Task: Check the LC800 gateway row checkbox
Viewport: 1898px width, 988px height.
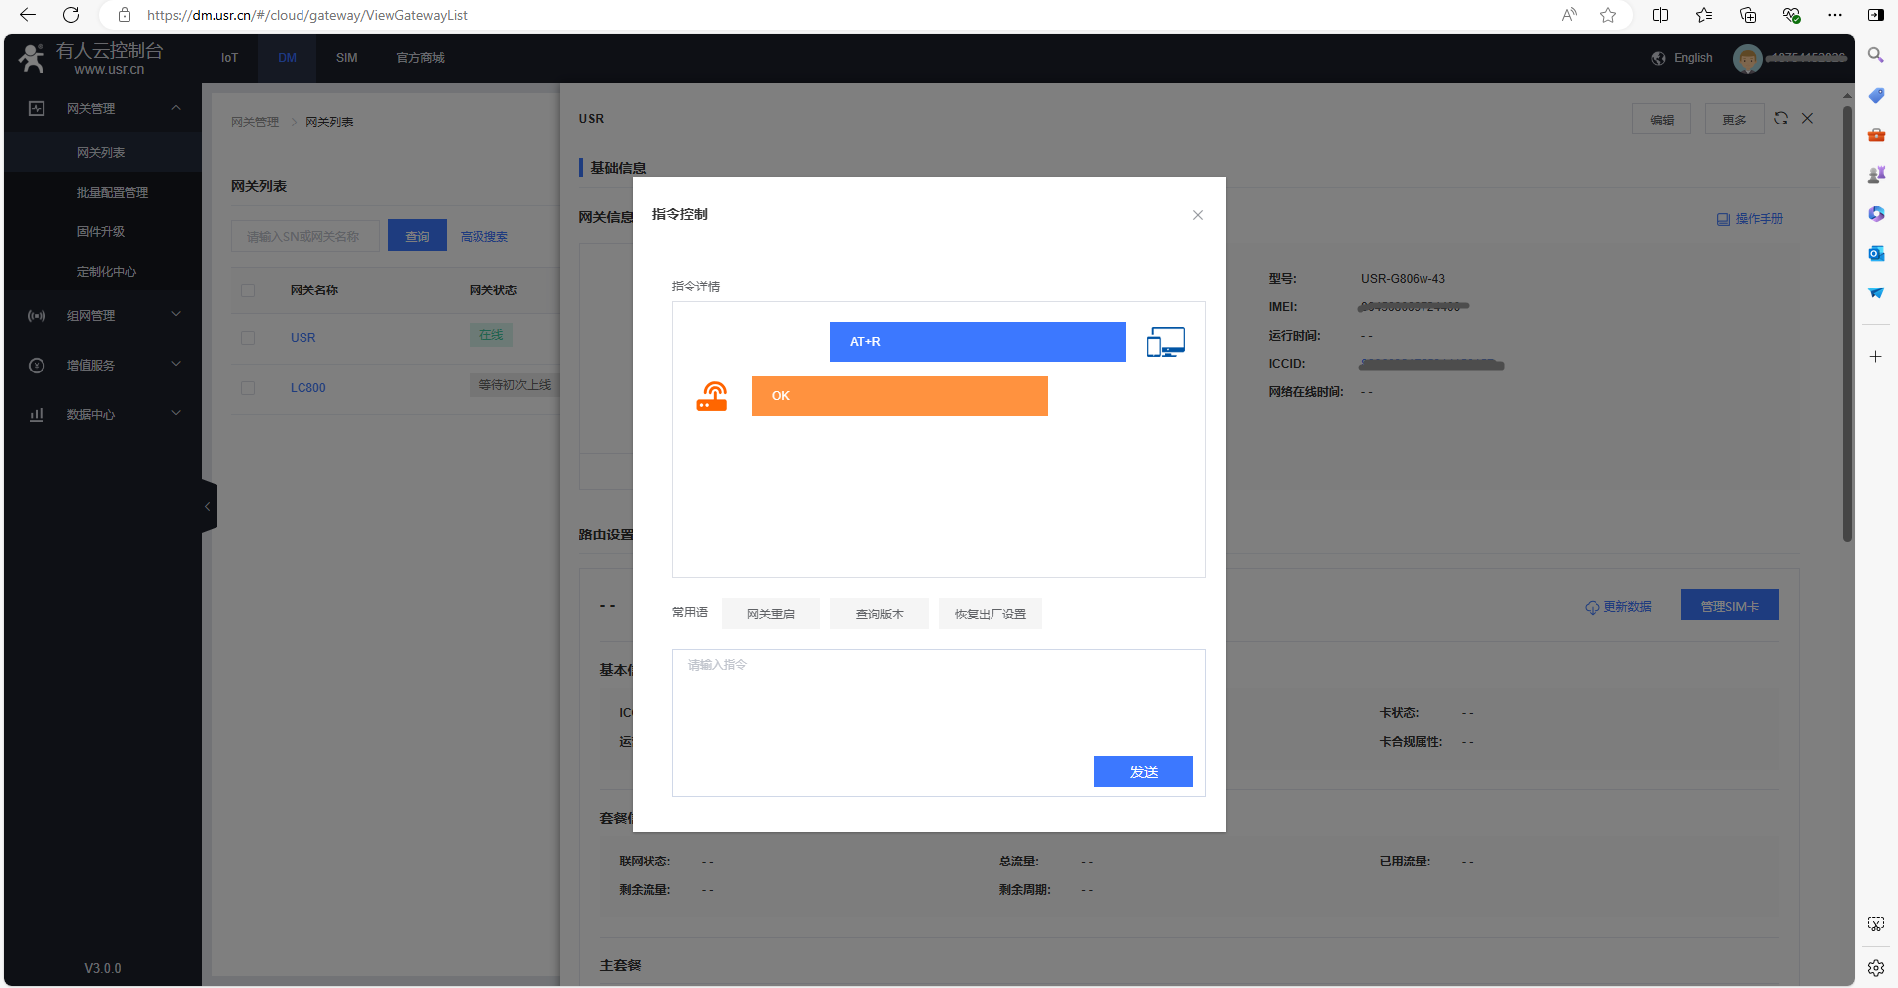Action: coord(248,388)
